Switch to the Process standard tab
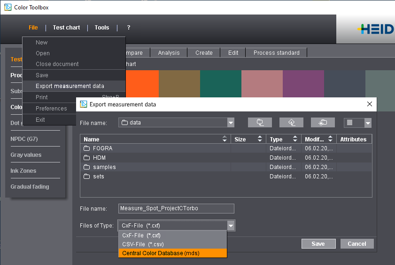Viewport: 395px width, 265px height. click(x=276, y=53)
